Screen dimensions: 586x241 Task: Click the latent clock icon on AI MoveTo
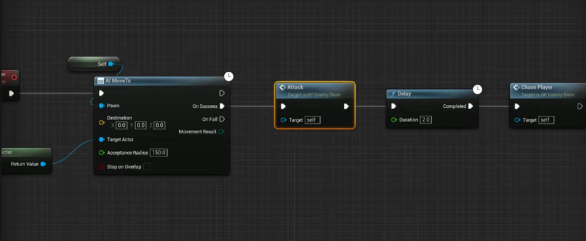click(229, 77)
